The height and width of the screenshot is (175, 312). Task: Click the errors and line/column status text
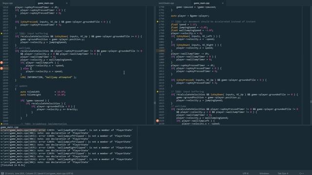39,173
